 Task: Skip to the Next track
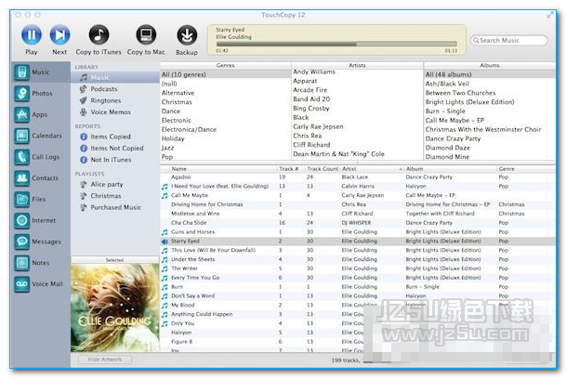click(x=59, y=35)
